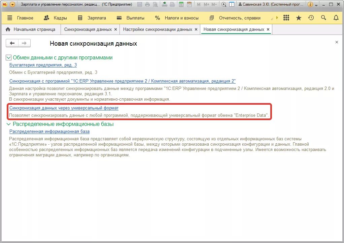
Task: Go back with the left arrow button
Action: point(12,43)
